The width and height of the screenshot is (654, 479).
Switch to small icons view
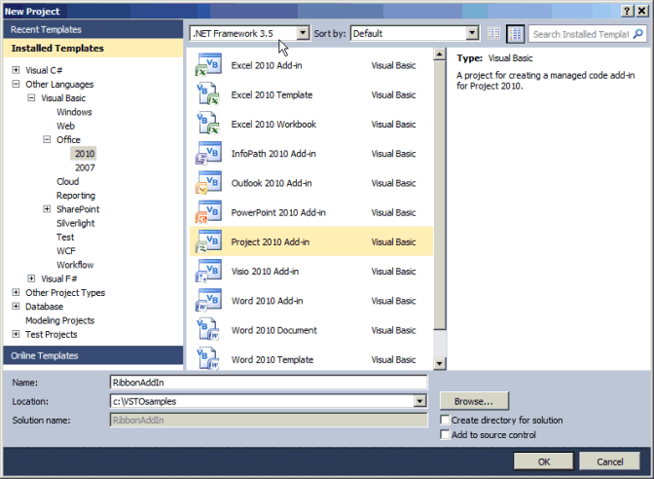[493, 34]
